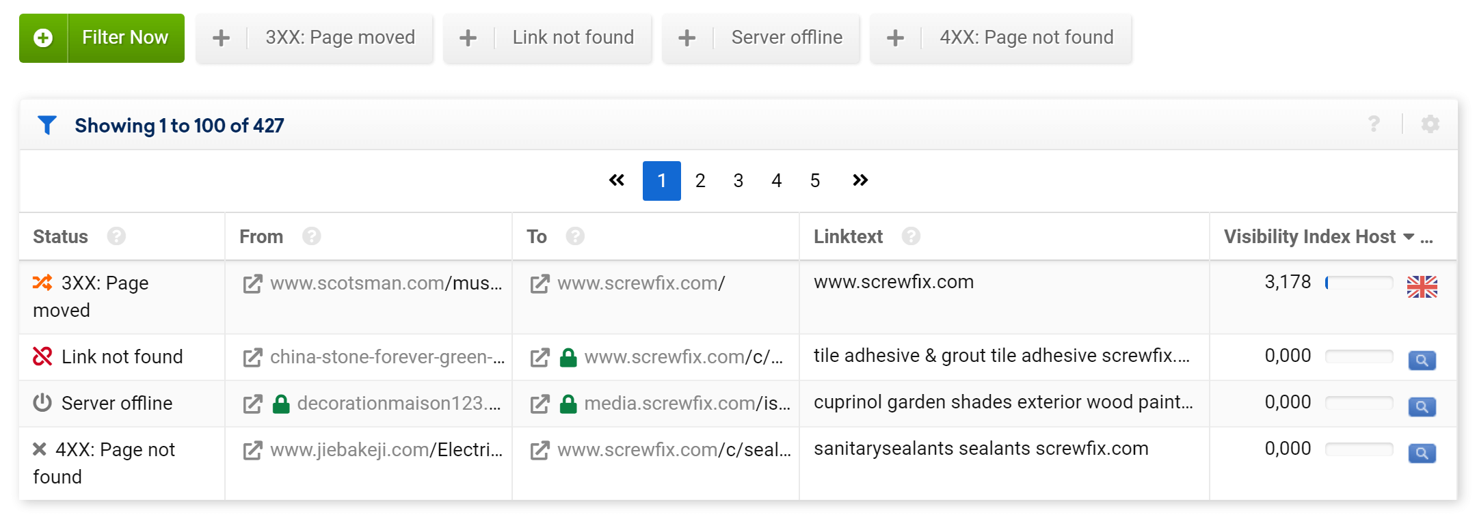Go to last page double-arrow
The height and width of the screenshot is (519, 1477).
(x=860, y=180)
